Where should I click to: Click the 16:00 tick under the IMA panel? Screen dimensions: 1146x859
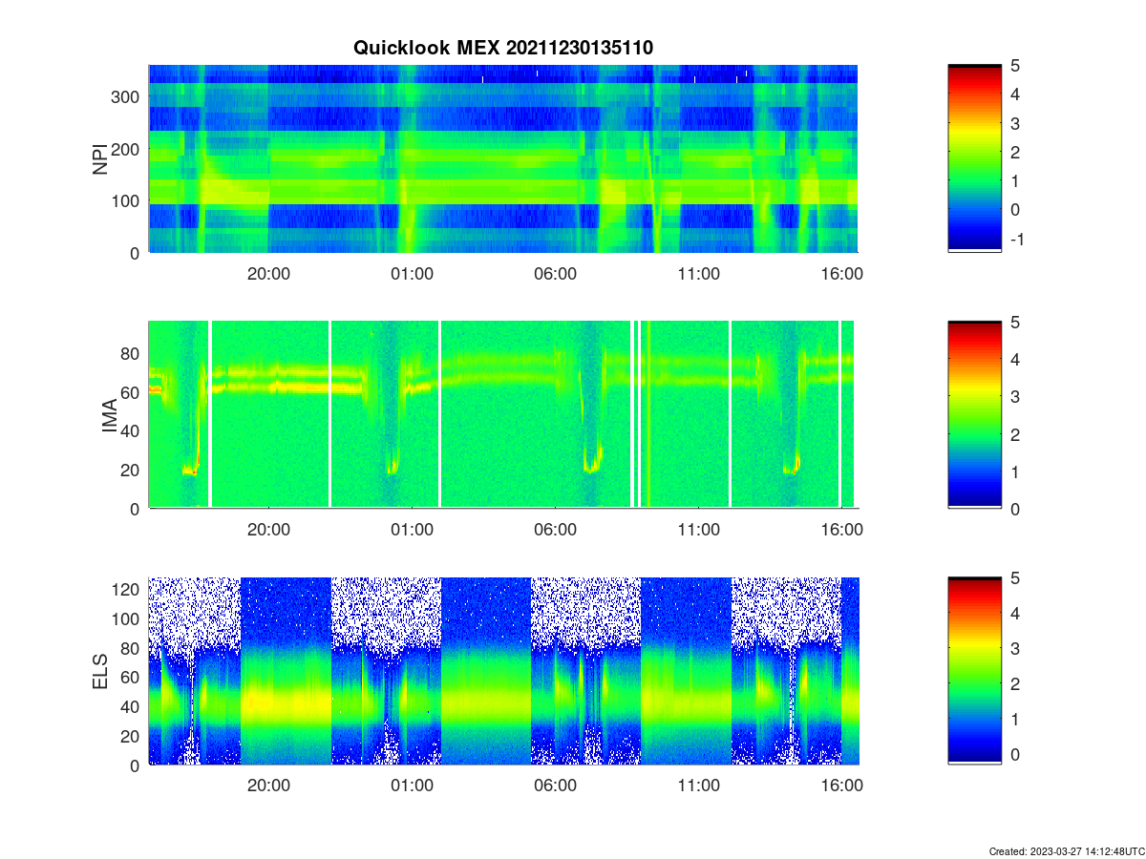coord(842,529)
